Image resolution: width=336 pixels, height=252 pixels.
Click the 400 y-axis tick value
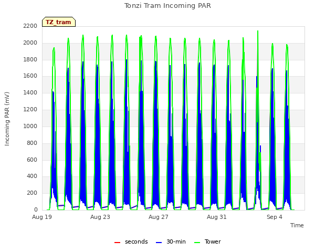32,176
